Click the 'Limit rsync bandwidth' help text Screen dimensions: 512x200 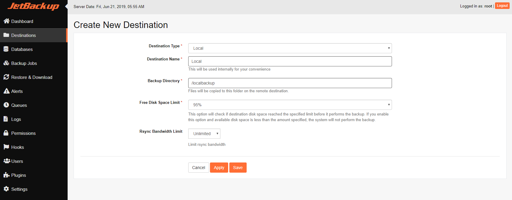207,144
